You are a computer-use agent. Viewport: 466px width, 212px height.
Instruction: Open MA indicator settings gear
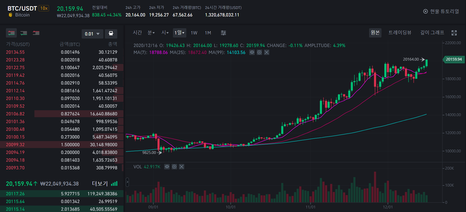pyautogui.click(x=259, y=52)
